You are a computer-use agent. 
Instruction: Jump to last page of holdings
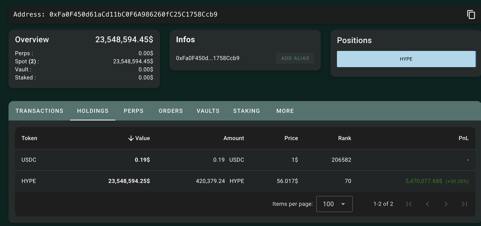tap(464, 204)
